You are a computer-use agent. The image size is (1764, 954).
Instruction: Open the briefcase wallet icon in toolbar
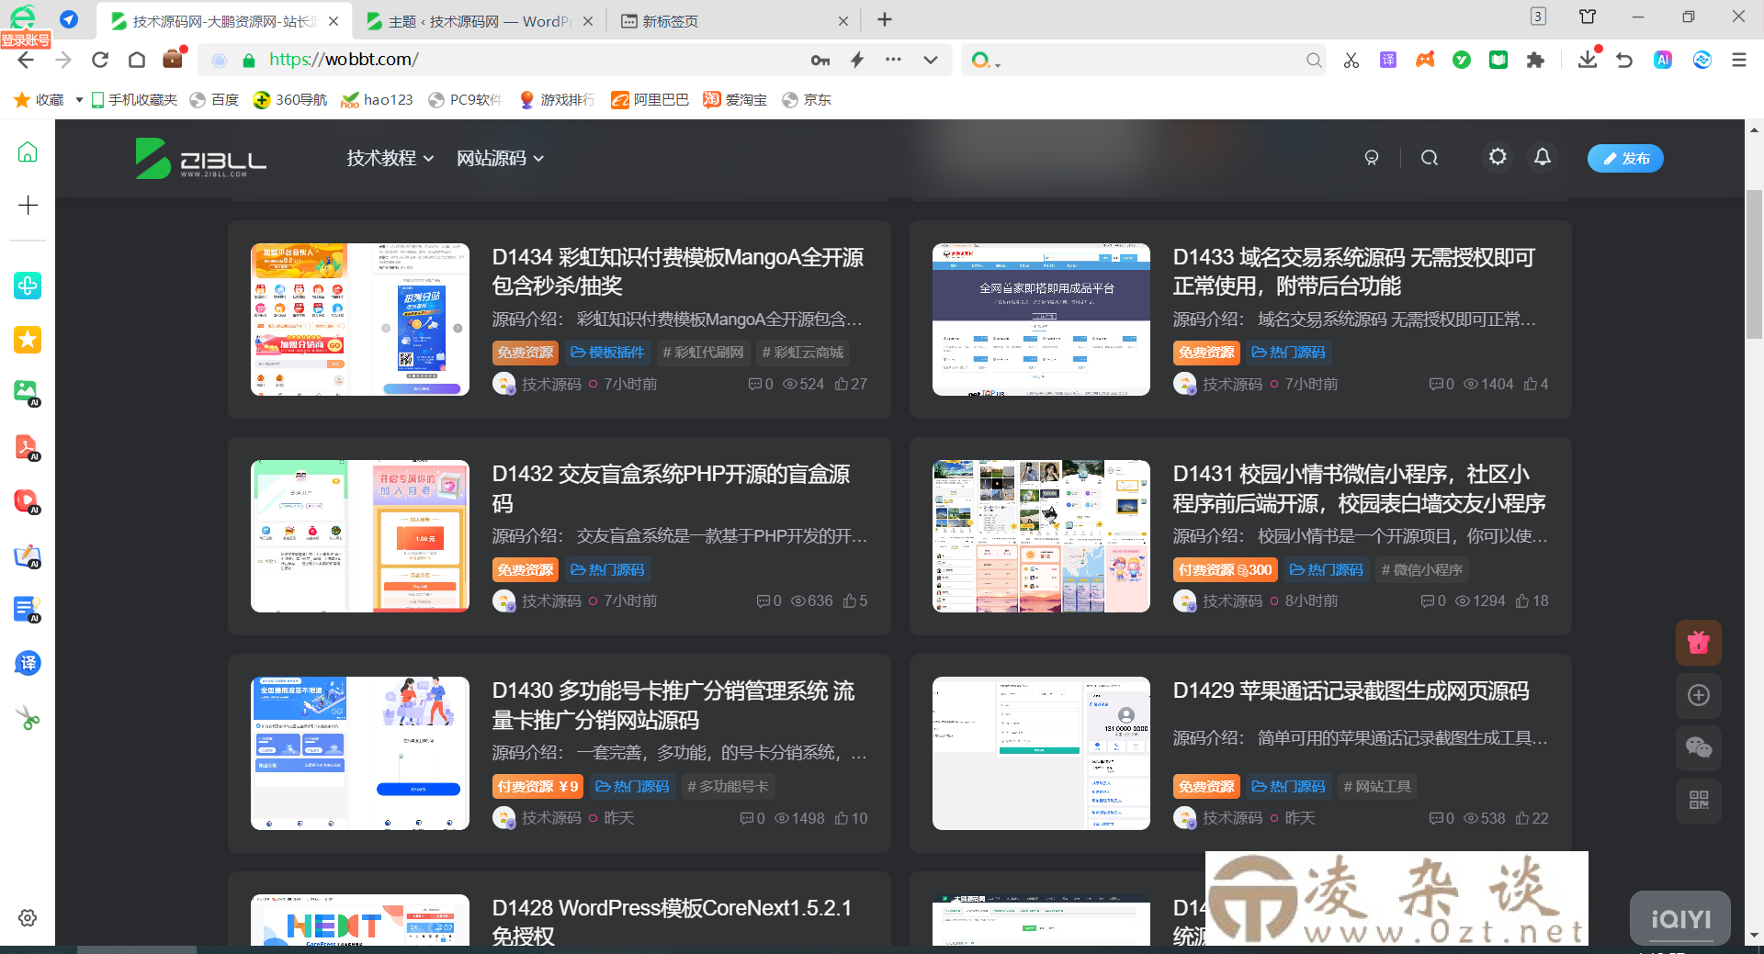pyautogui.click(x=173, y=59)
